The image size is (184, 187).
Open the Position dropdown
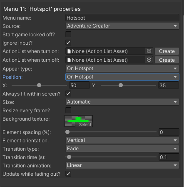click(x=122, y=77)
